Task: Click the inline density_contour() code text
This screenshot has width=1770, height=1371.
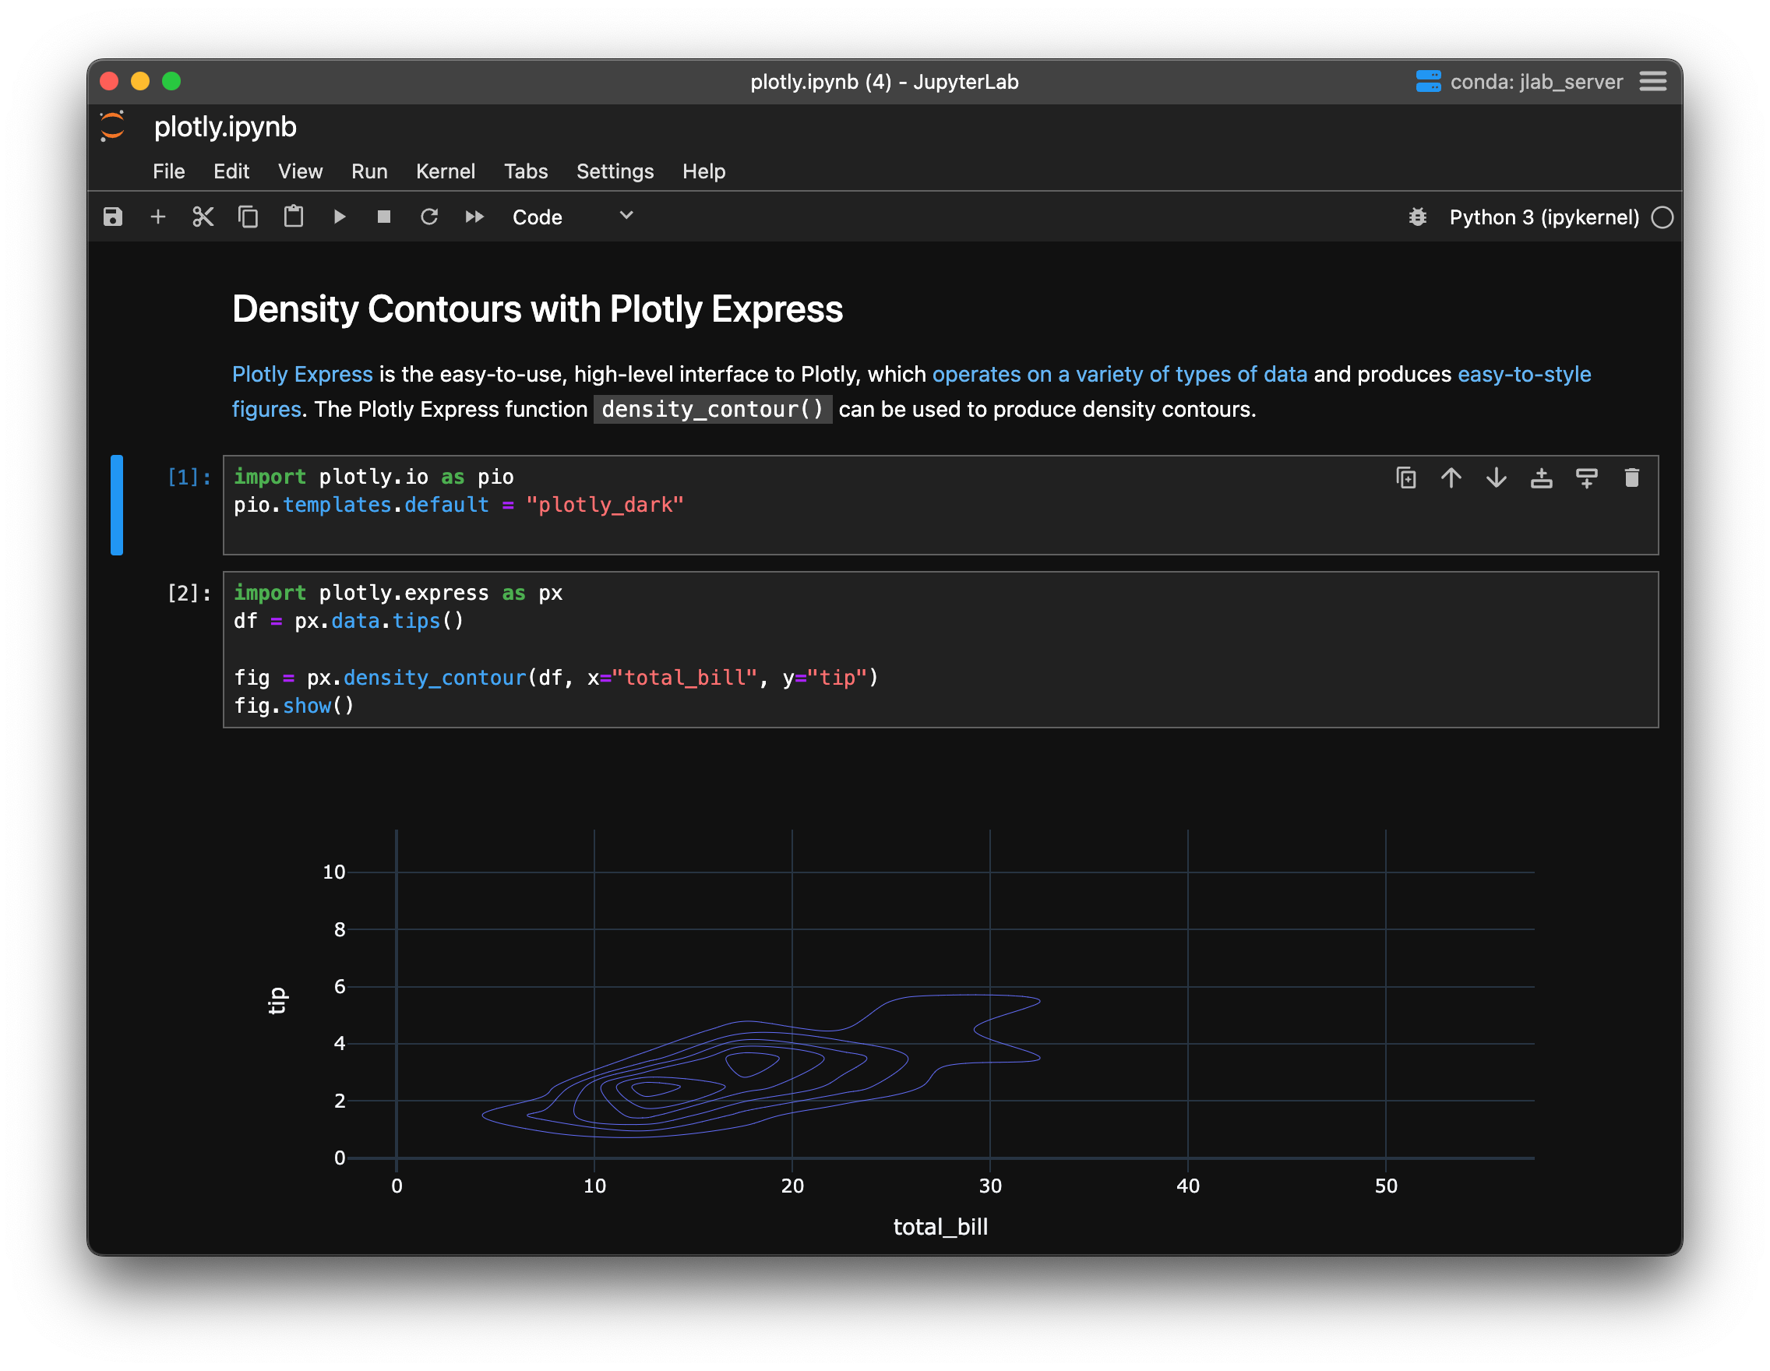Action: [712, 409]
